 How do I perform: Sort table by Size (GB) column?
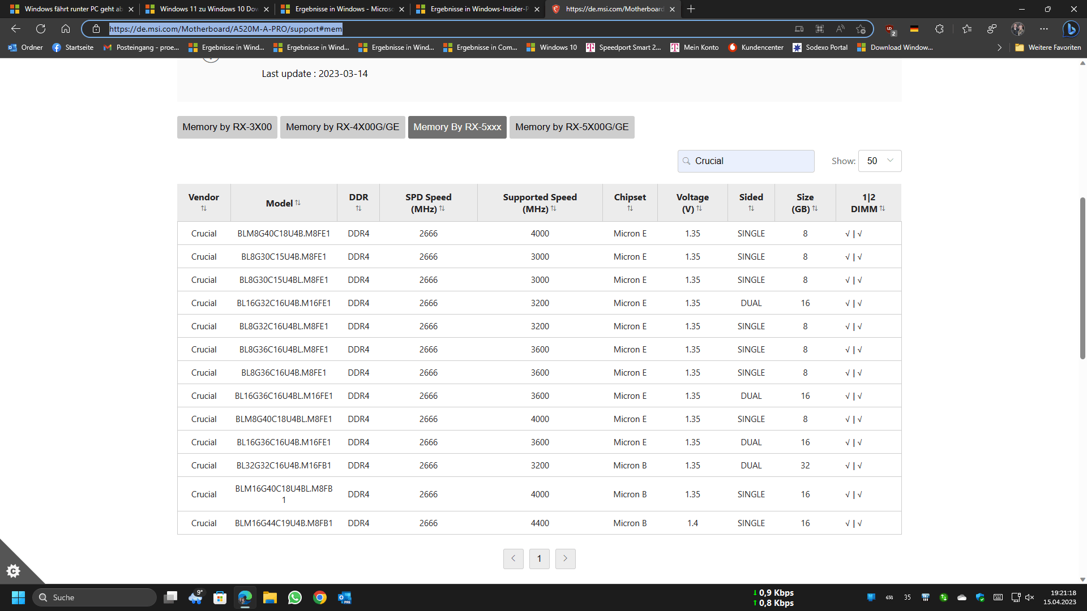tap(815, 209)
